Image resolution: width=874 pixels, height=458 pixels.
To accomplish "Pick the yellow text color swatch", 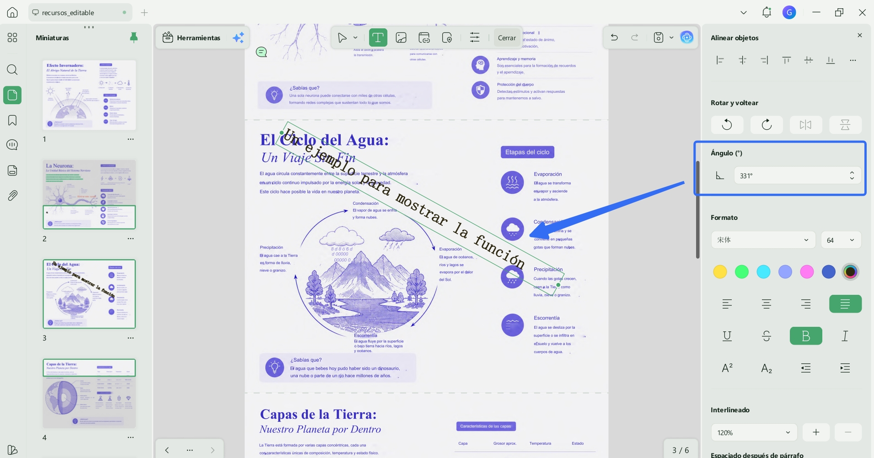I will (720, 272).
